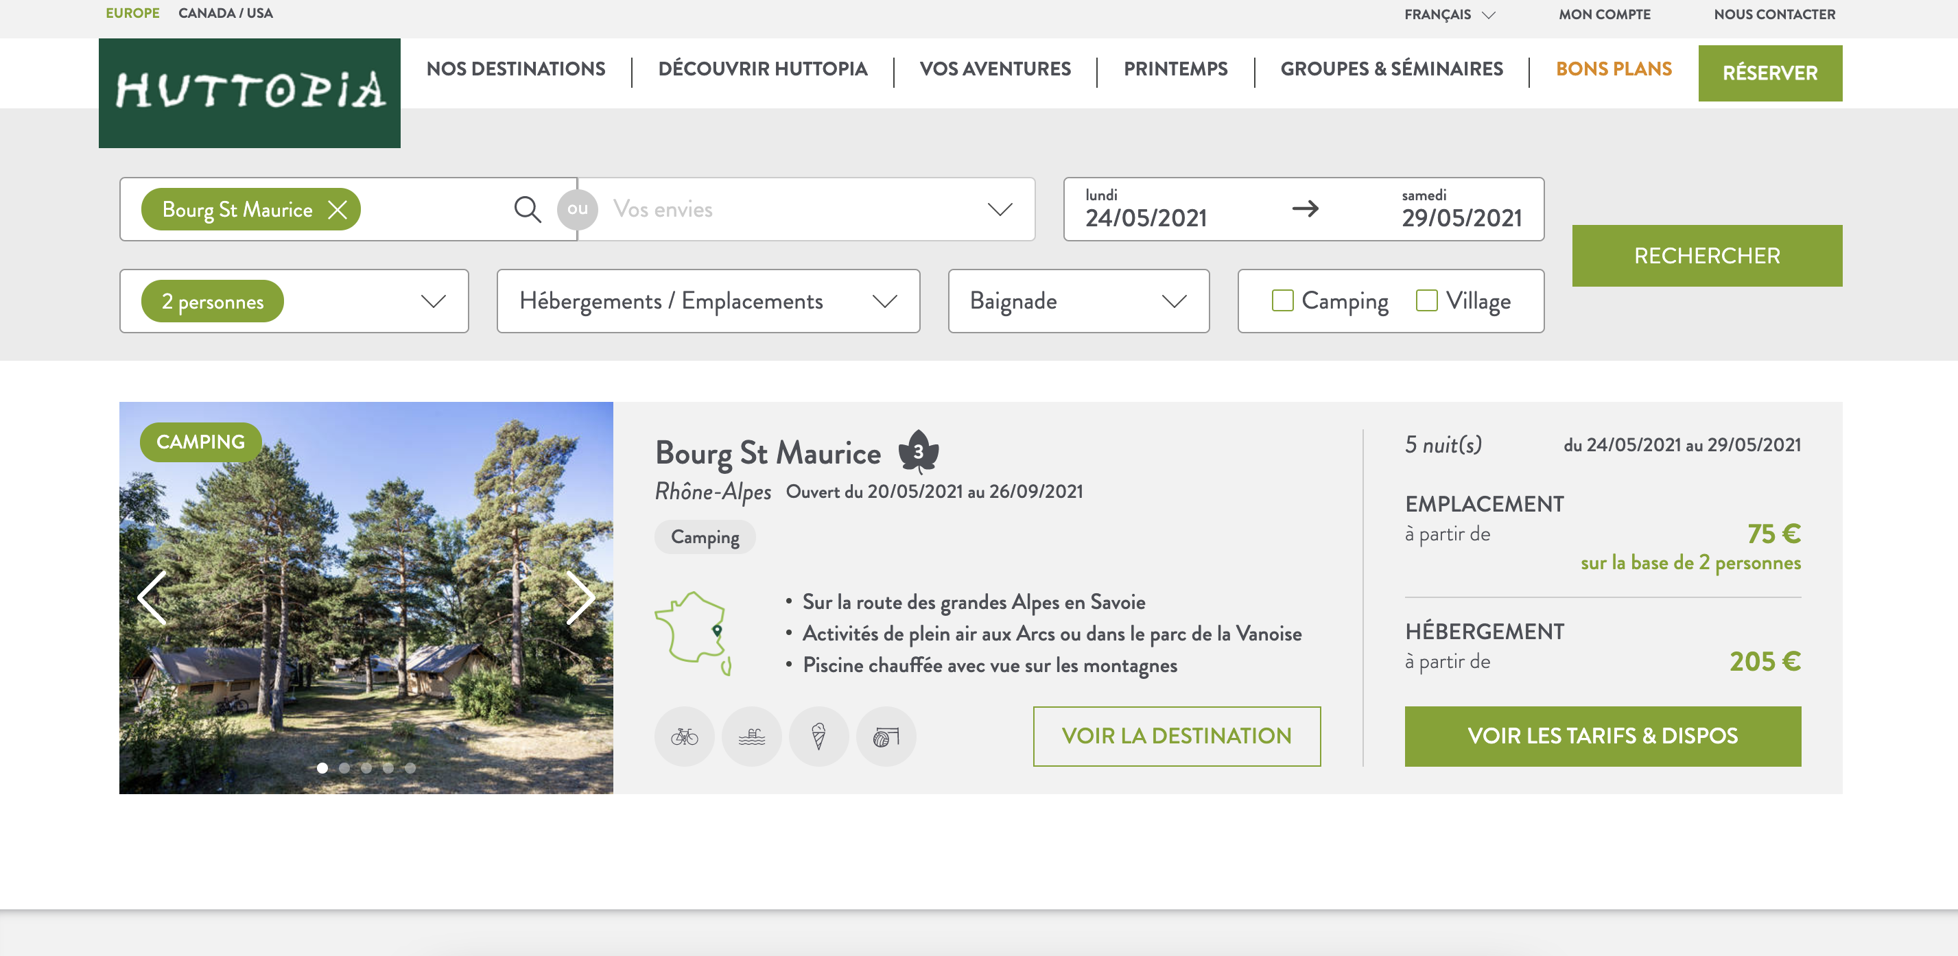Open the Baignade filter dropdown
The image size is (1958, 956).
pos(1078,301)
